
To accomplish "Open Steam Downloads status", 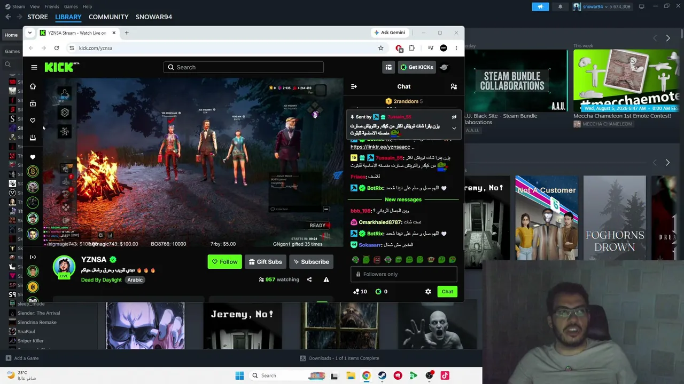I will (339, 358).
